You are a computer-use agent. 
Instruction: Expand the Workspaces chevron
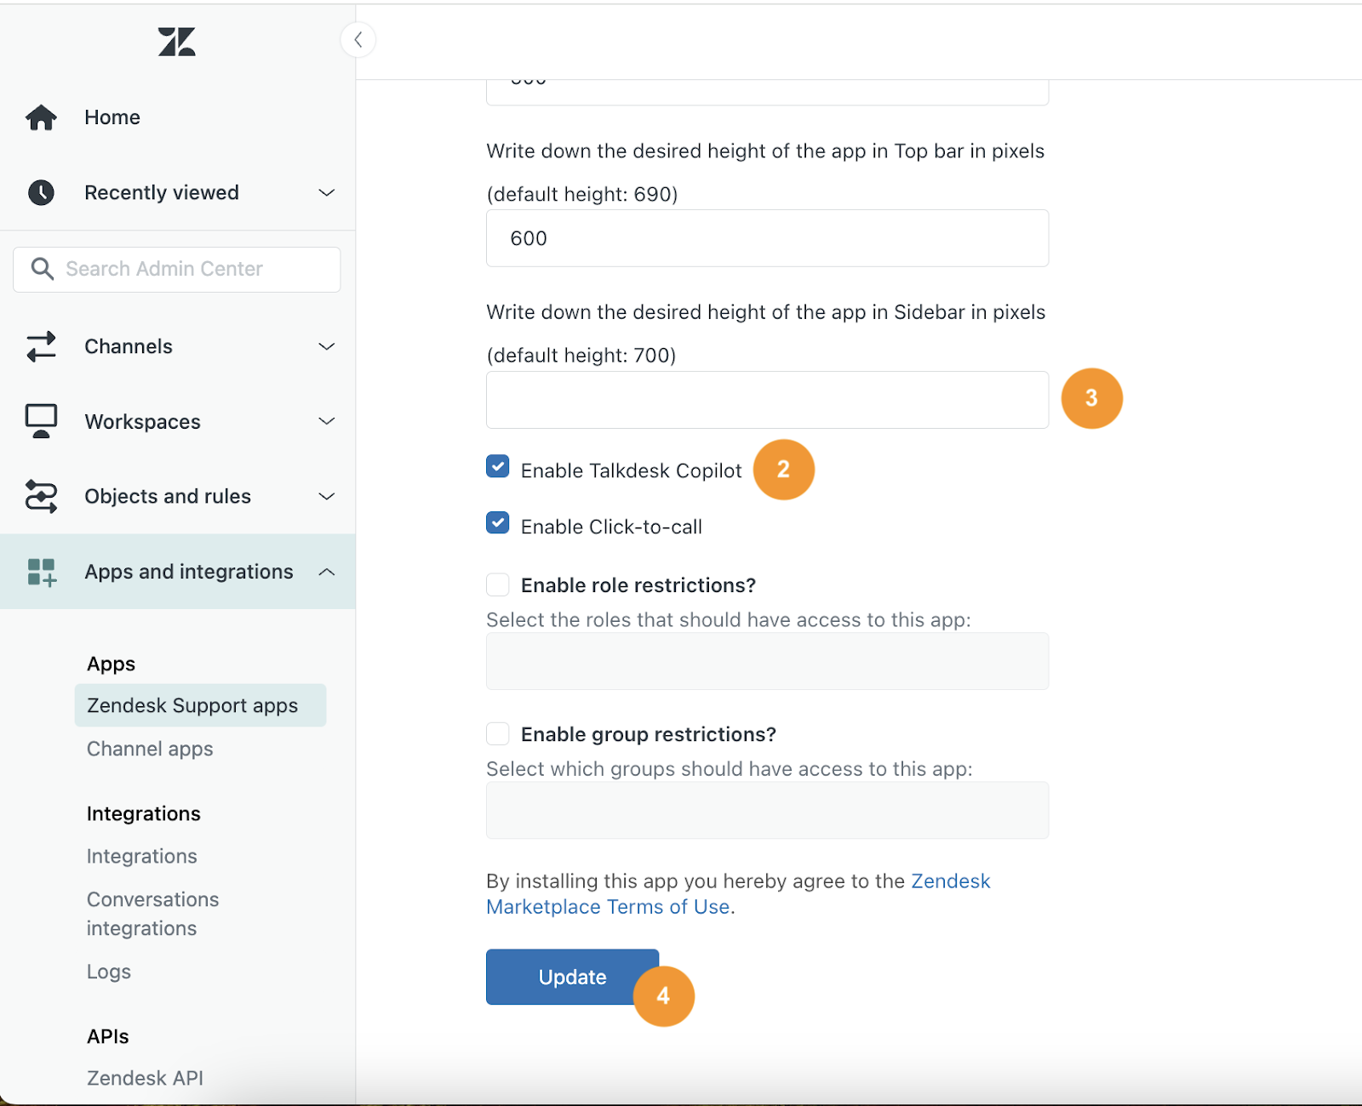click(x=327, y=421)
